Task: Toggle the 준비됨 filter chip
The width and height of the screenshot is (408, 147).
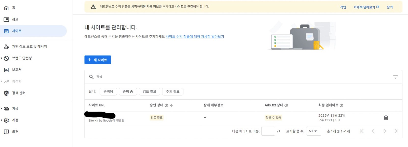Action: 108,91
